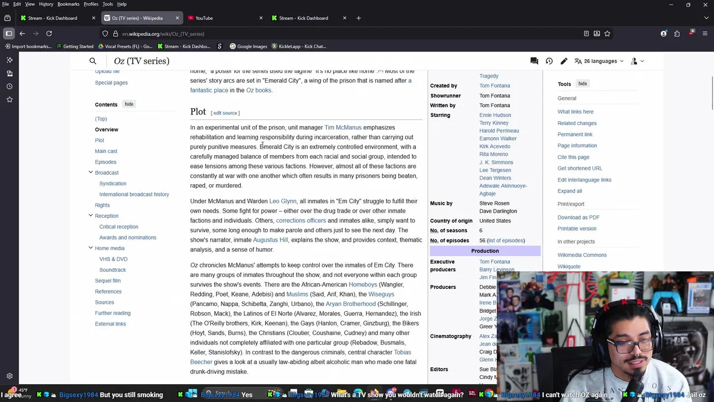Open sidebar settings gear icon

(9, 376)
